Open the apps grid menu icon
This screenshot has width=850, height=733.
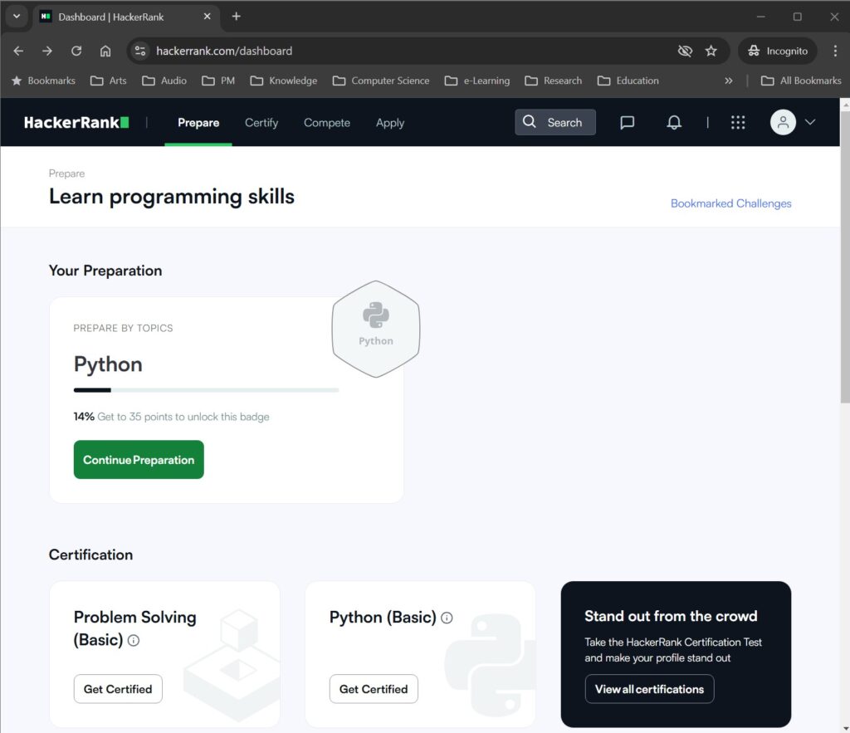(x=738, y=123)
